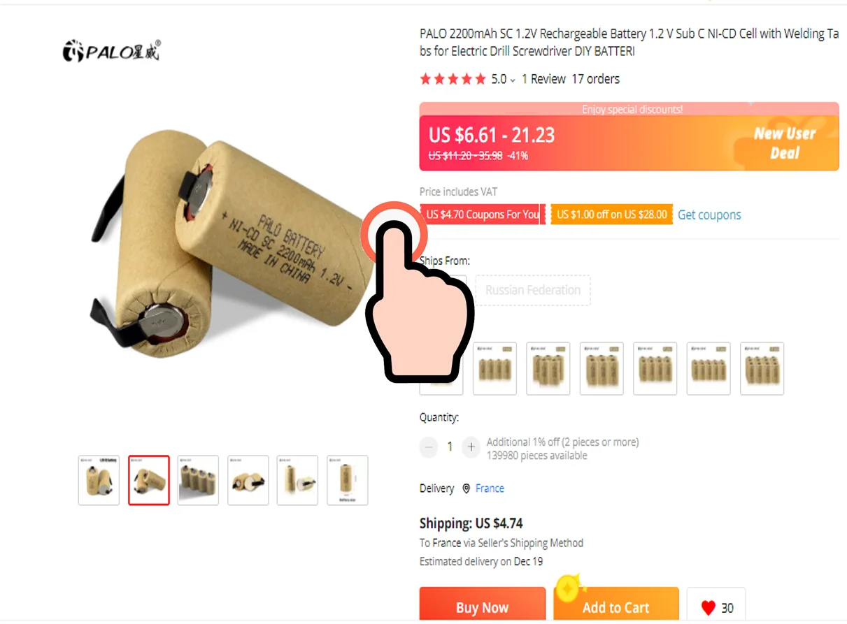Click the US $4.70 Coupons For You tag
Image resolution: width=847 pixels, height=624 pixels.
point(483,215)
